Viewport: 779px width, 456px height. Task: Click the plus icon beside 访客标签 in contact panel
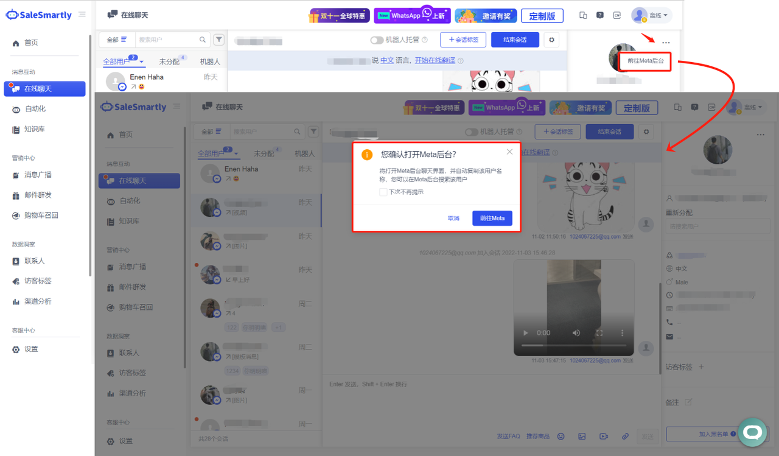tap(701, 367)
